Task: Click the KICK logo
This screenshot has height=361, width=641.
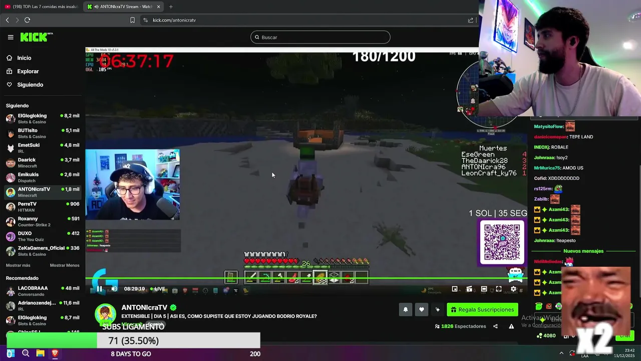Action: click(36, 37)
